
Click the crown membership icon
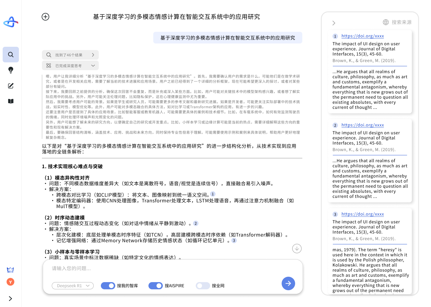[10, 270]
